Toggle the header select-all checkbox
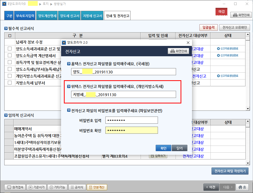Image resolution: width=253 pixels, height=193 pixels. pyautogui.click(x=10, y=36)
